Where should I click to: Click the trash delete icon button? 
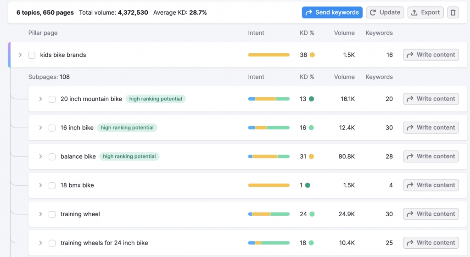point(453,12)
